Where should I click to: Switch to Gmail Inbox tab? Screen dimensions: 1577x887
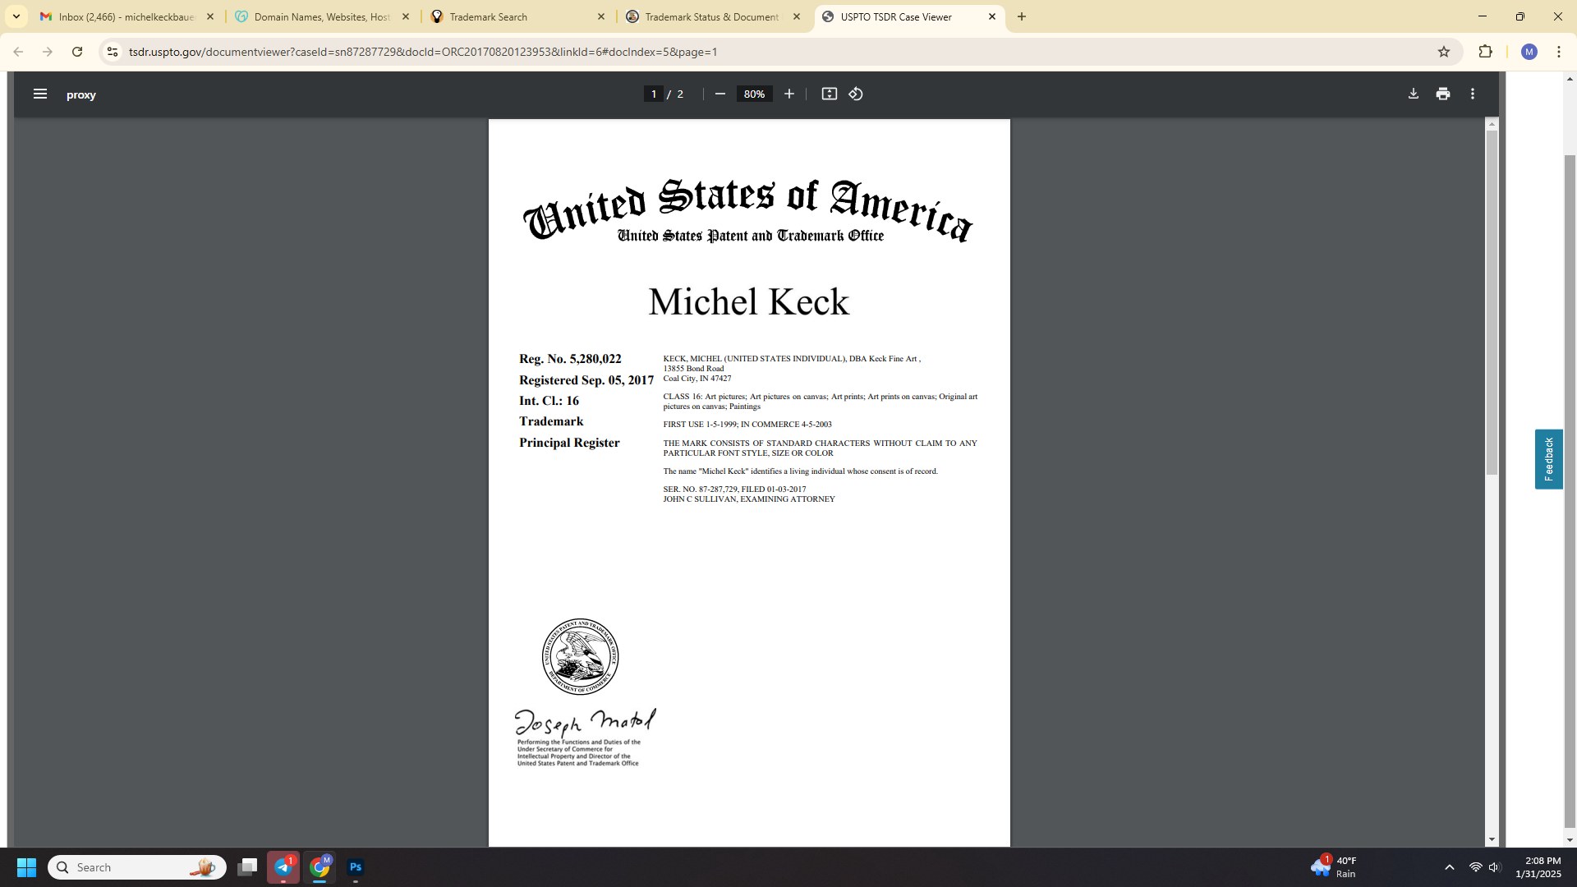[x=127, y=16]
